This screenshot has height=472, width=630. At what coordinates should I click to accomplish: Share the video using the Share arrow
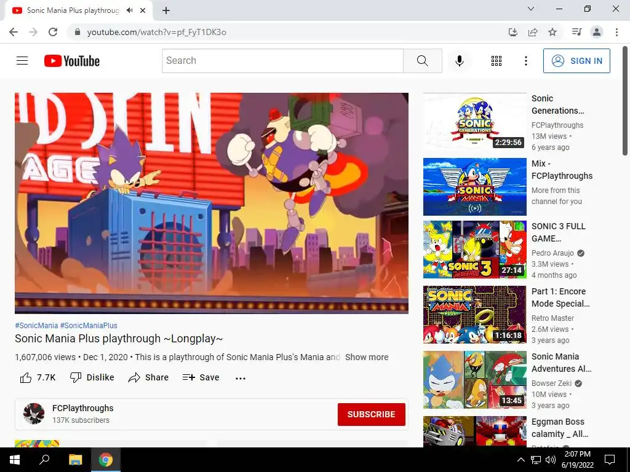tap(148, 377)
